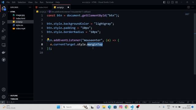Toggle the bottom panel
Image resolution: width=196 pixels, height=110 pixels.
(x=168, y=2)
